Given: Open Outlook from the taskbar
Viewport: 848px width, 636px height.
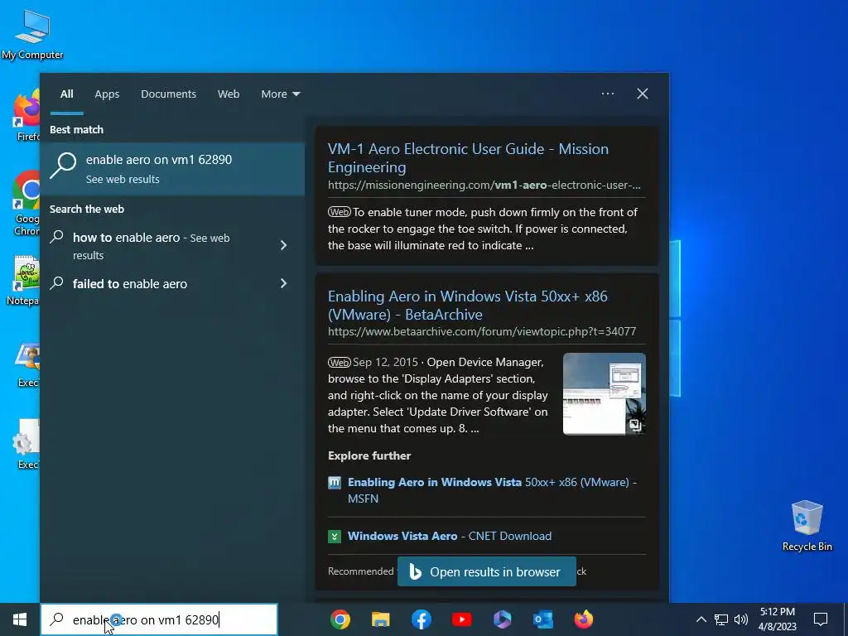Looking at the screenshot, I should pos(543,619).
